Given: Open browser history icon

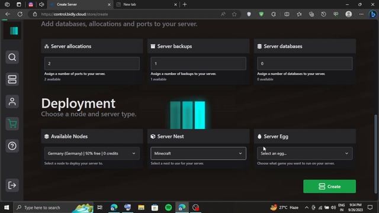Looking at the screenshot, I should (323, 14).
